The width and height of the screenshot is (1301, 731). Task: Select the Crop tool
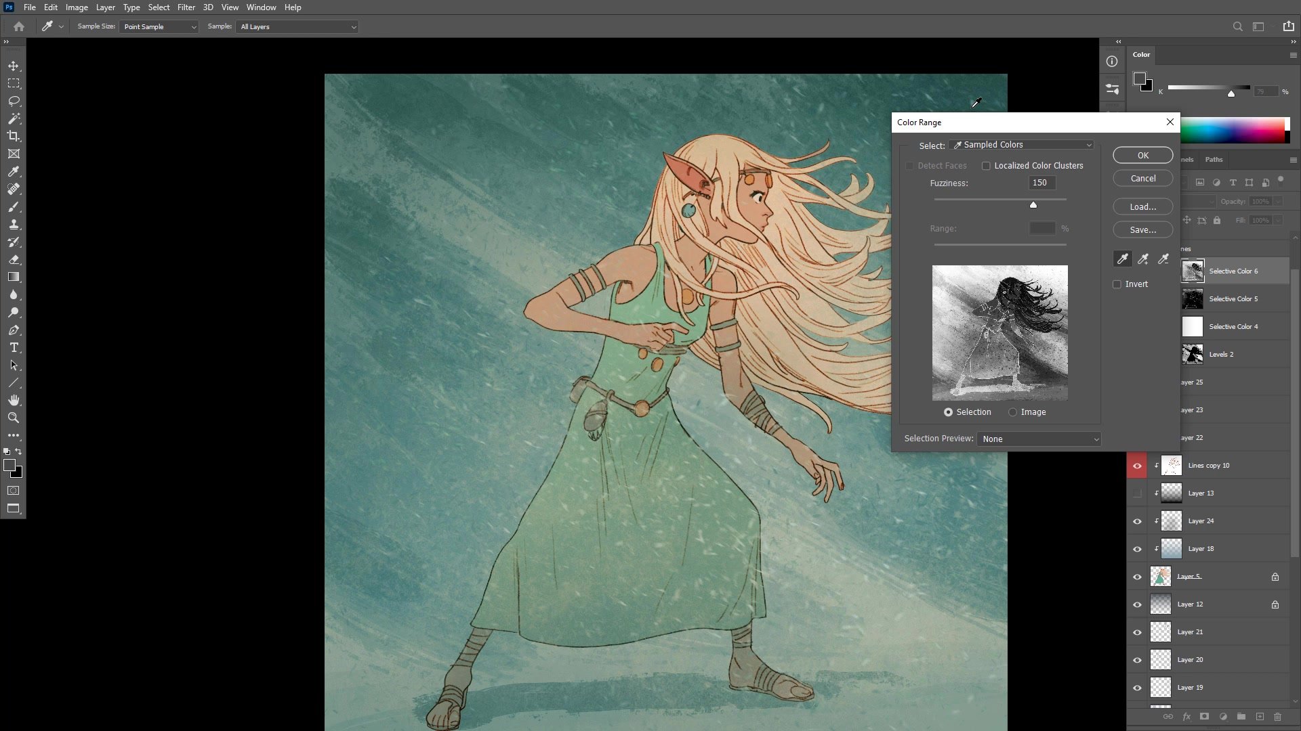point(14,136)
